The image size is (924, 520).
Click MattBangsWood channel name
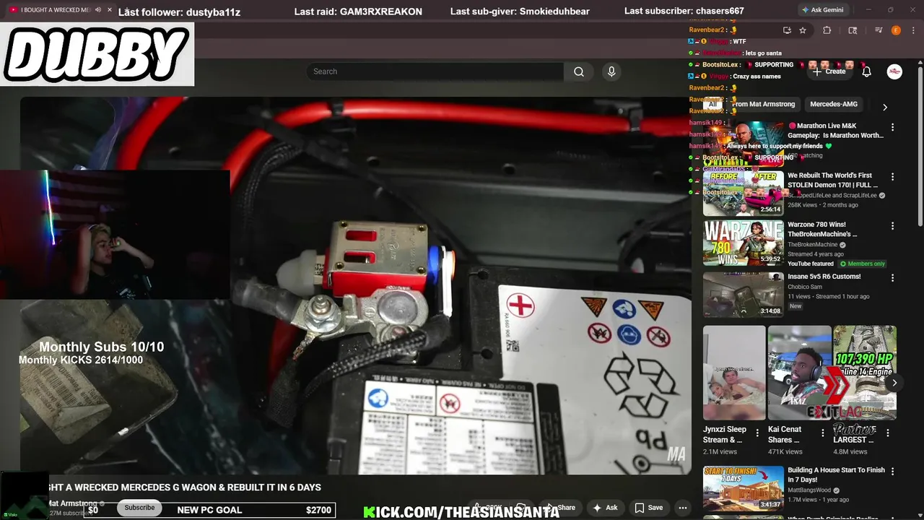[809, 490]
